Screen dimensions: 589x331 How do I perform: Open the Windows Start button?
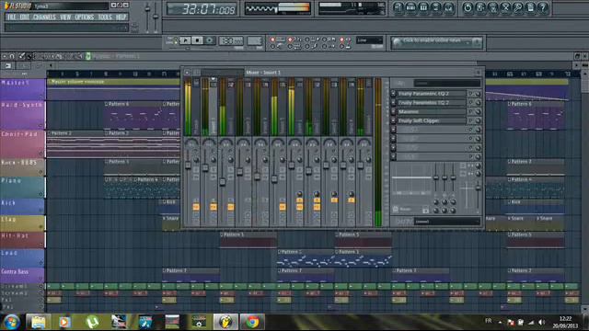pos(11,323)
